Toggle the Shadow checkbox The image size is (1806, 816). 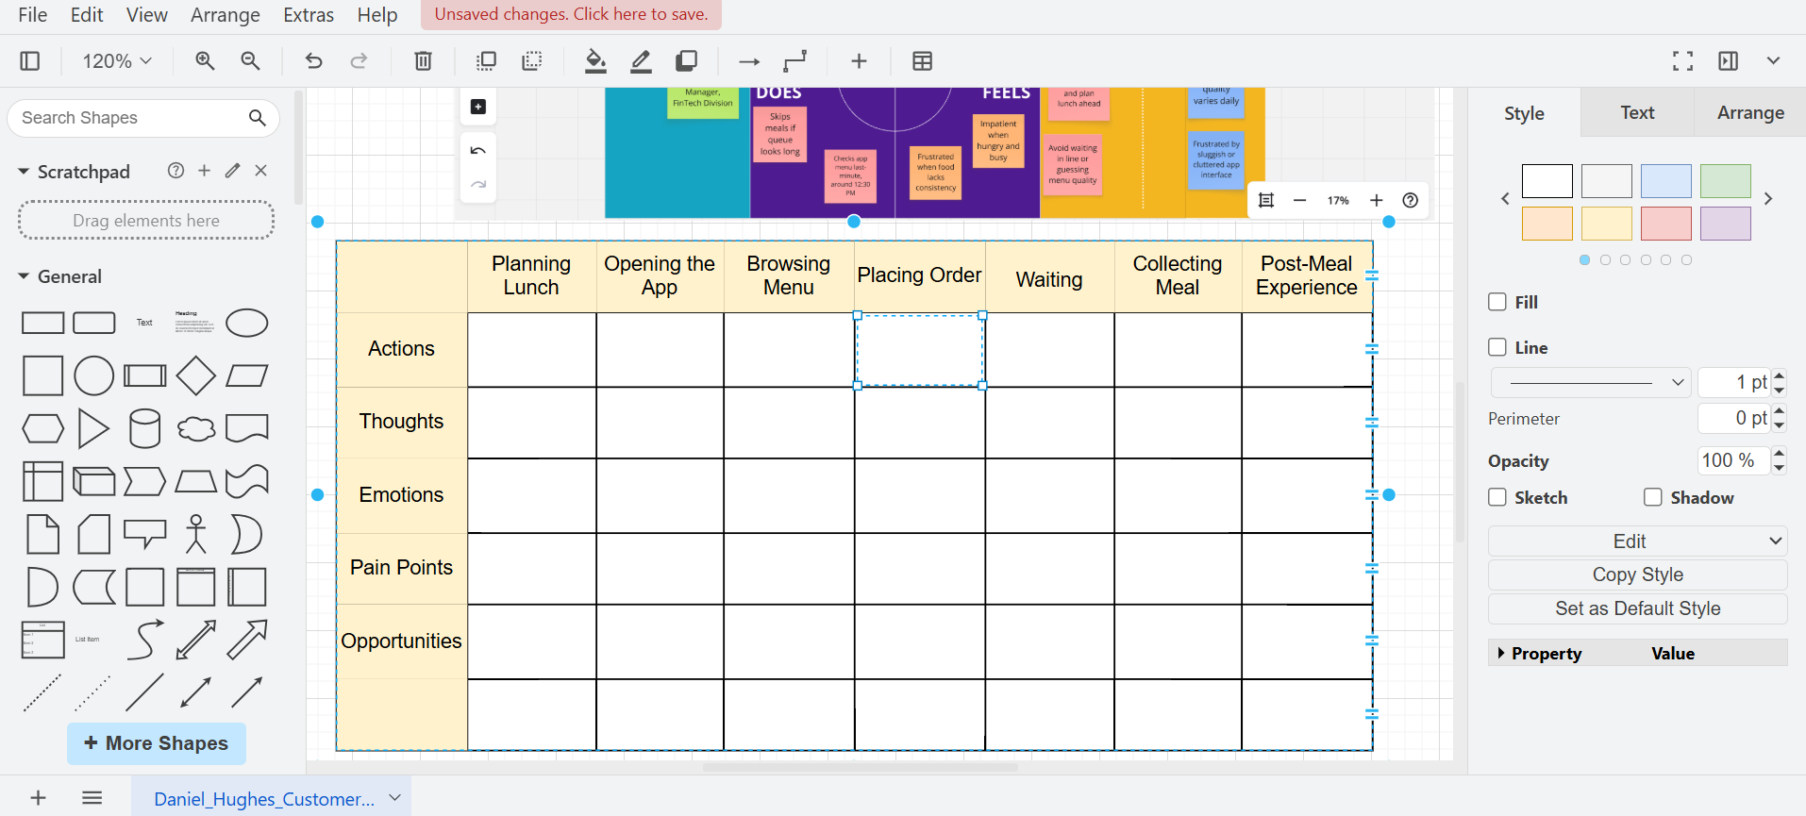click(x=1653, y=497)
